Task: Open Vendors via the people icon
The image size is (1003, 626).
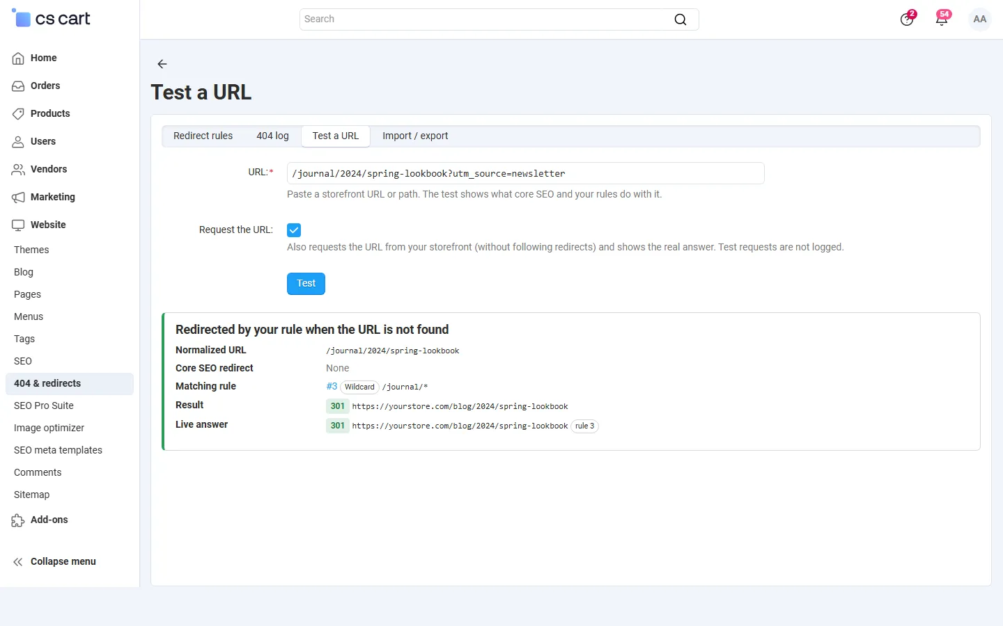Action: point(18,170)
